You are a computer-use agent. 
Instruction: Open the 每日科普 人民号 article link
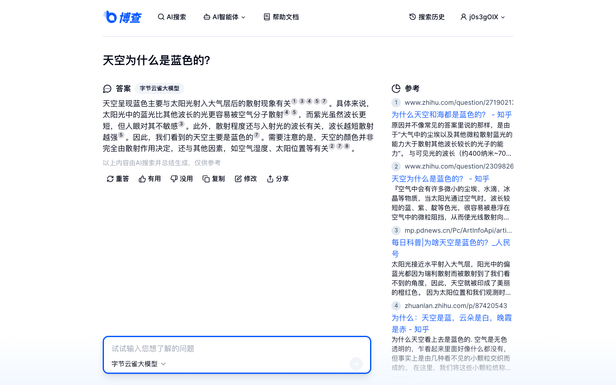[x=450, y=243]
